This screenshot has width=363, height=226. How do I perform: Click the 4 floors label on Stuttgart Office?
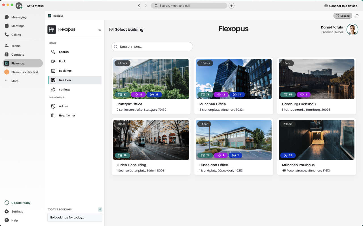(x=122, y=63)
